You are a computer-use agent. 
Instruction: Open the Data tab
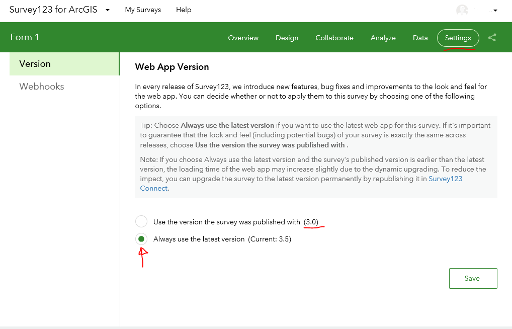pyautogui.click(x=420, y=38)
